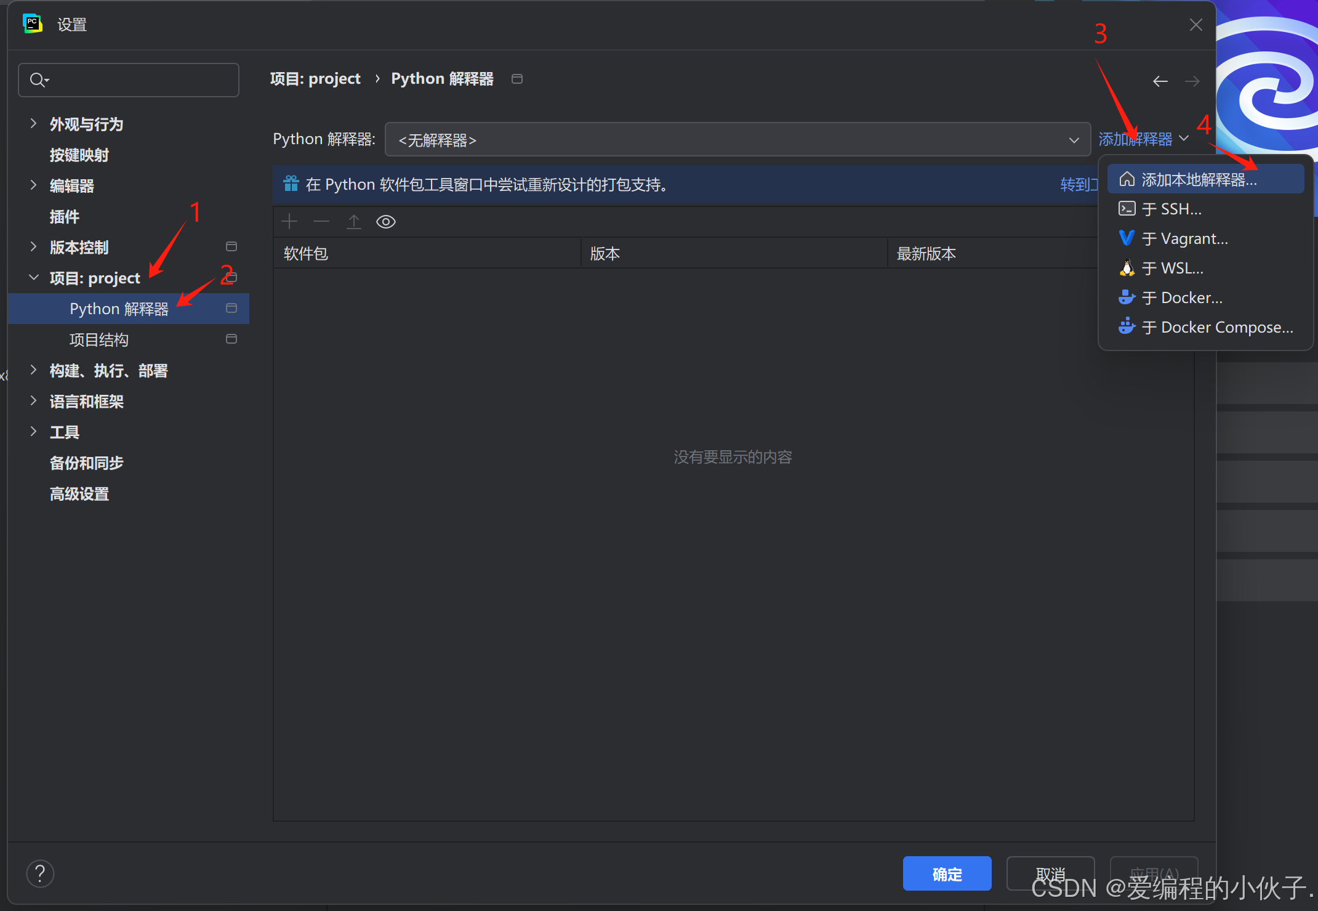Click the back navigation arrow
Viewport: 1318px width, 911px height.
point(1160,81)
